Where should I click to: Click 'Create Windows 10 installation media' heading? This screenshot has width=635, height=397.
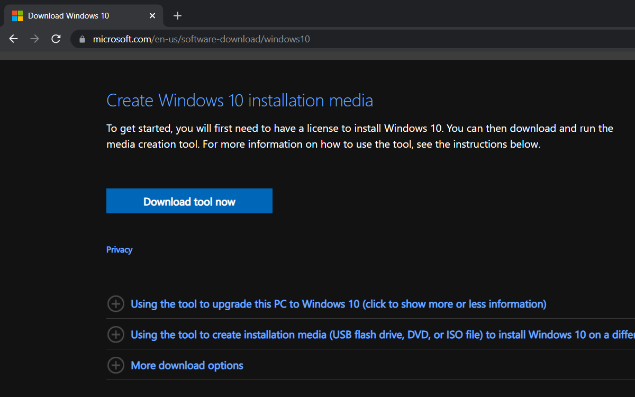[240, 100]
